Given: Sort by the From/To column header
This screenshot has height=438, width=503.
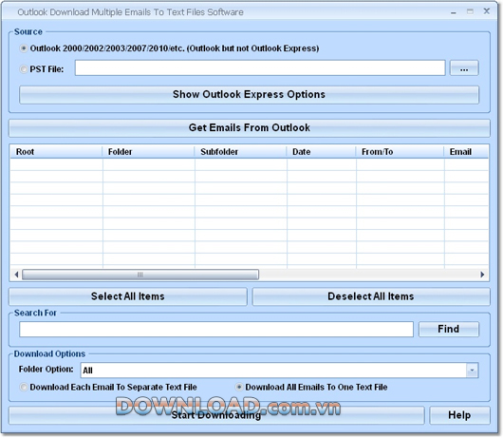Looking at the screenshot, I should (x=400, y=152).
